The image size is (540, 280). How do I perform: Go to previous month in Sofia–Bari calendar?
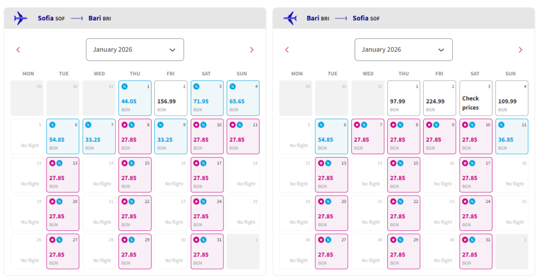click(x=18, y=50)
